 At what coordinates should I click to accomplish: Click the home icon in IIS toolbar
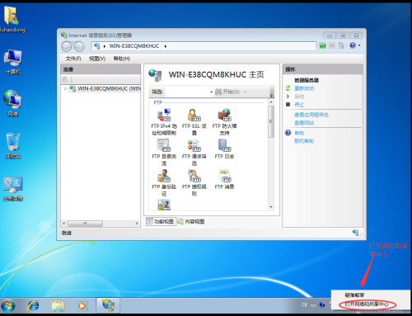click(341, 45)
